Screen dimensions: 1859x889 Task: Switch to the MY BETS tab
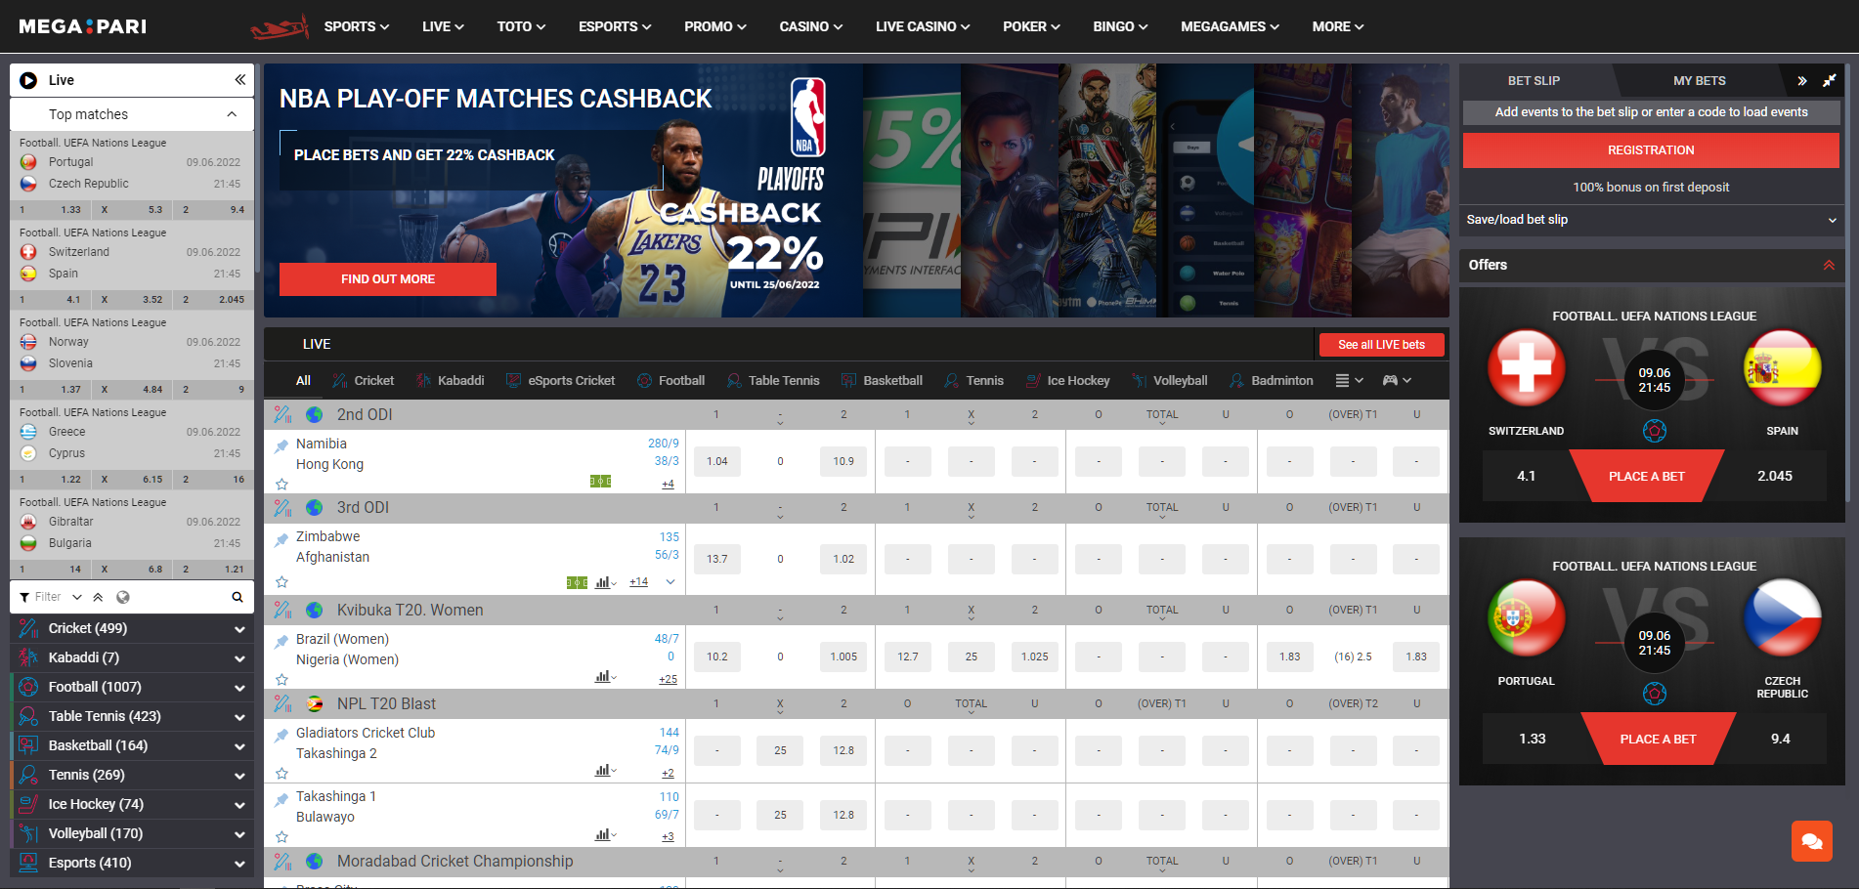(1699, 81)
